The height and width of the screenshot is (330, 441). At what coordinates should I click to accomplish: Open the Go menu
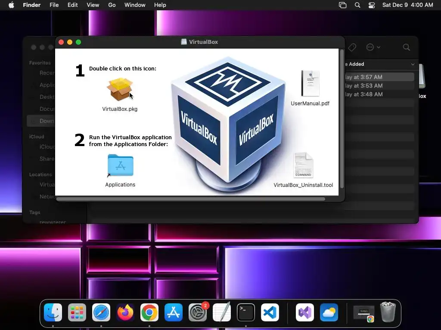tap(112, 5)
